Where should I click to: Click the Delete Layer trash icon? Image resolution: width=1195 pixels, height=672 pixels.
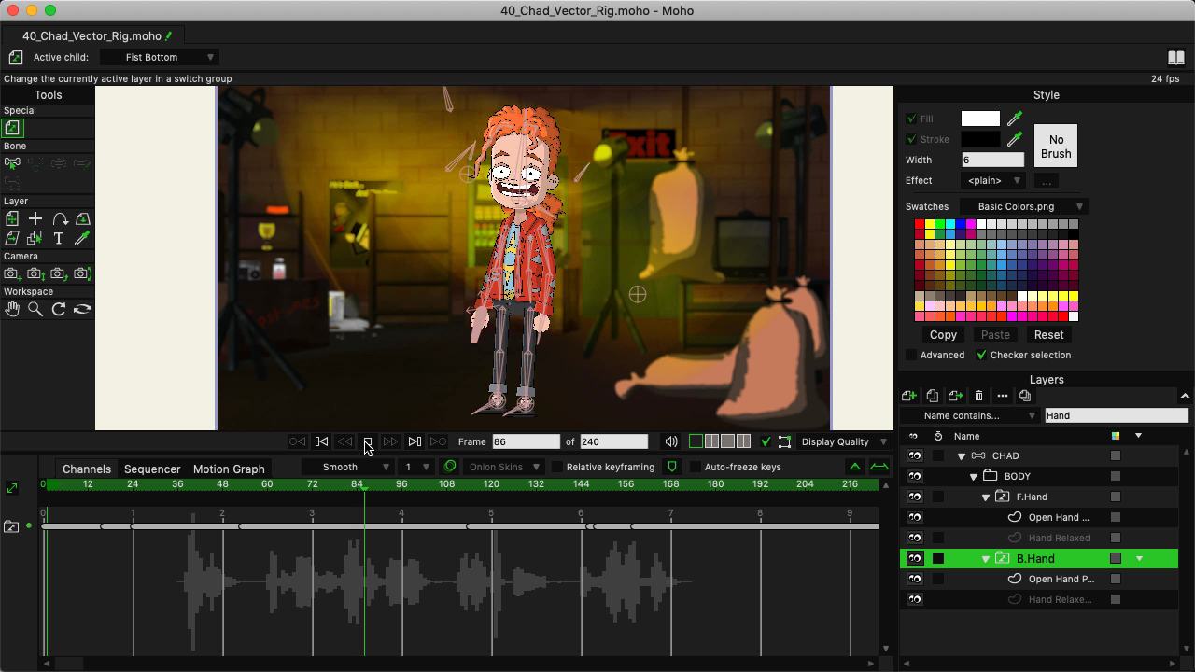(978, 396)
